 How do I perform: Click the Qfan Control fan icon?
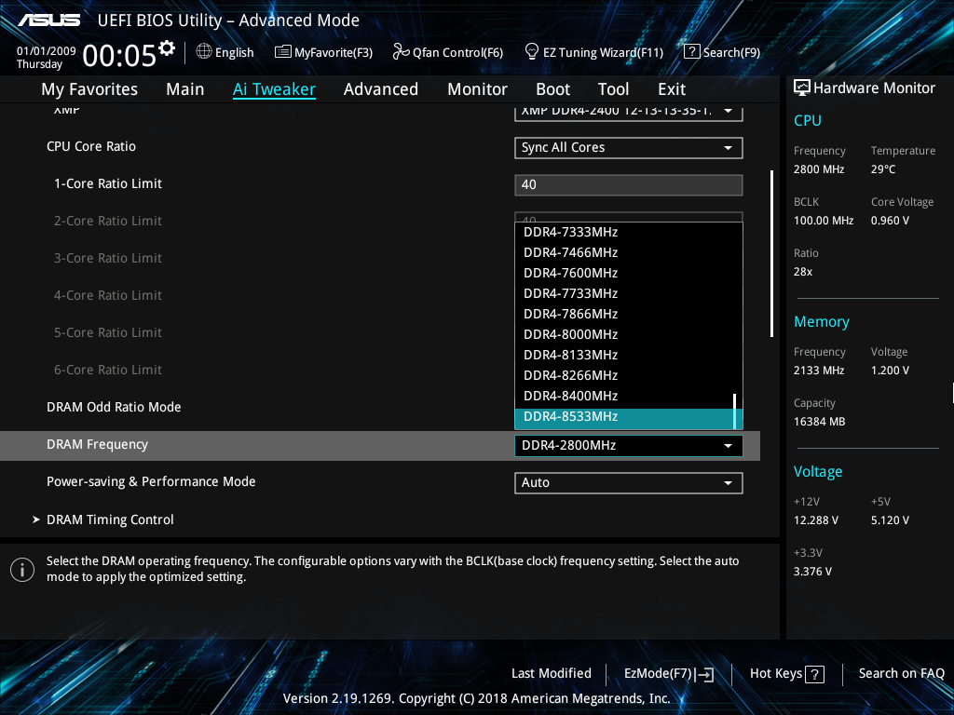(x=401, y=52)
